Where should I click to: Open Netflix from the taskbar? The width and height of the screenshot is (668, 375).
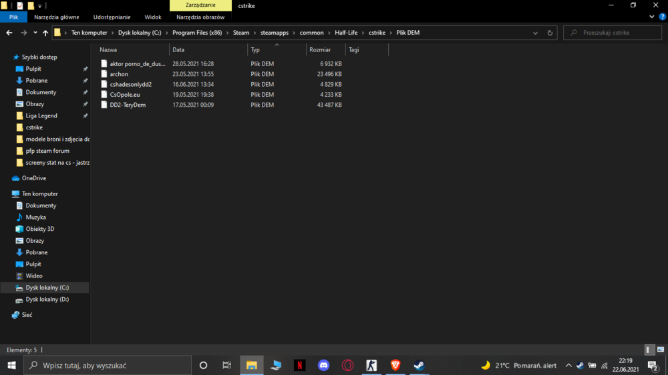coord(299,365)
